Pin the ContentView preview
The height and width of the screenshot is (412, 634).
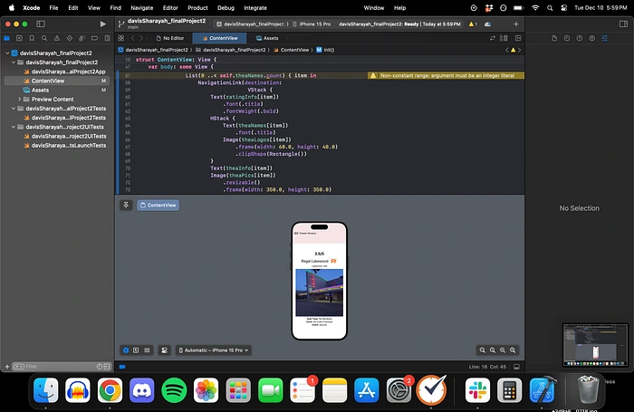126,206
